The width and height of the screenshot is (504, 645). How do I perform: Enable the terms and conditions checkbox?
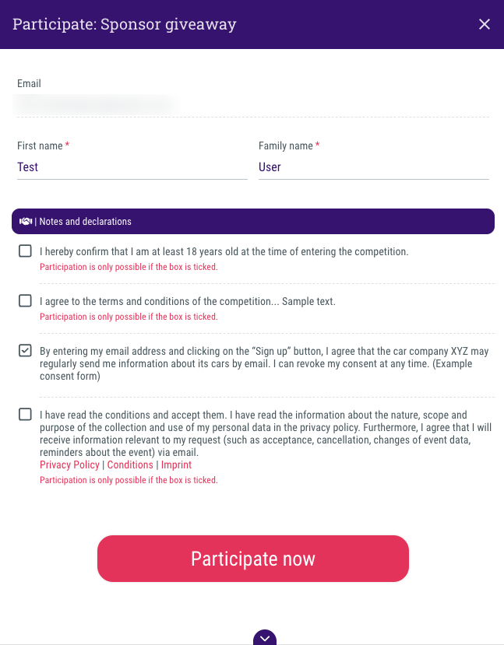[x=24, y=300]
